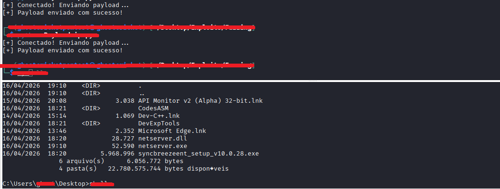
Task: Click the API Monitor v2 (Alpha) 32-bit.lnk entry
Action: (200, 100)
